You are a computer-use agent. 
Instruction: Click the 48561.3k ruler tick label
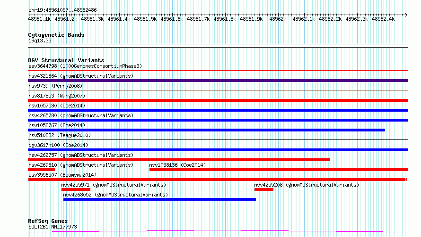[92, 19]
